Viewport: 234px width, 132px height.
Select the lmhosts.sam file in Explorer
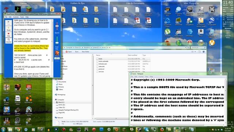103,64
